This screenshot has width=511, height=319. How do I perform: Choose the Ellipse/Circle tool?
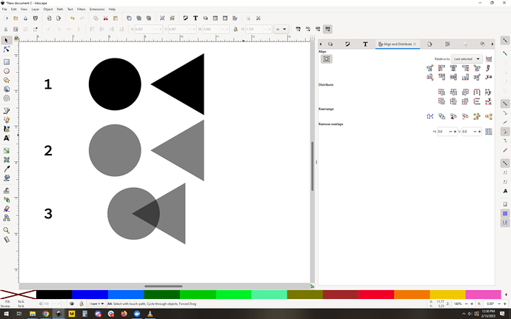click(7, 71)
